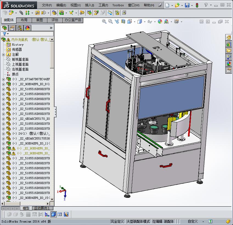Click the 大型装配体模式 status indicator

click(x=138, y=221)
